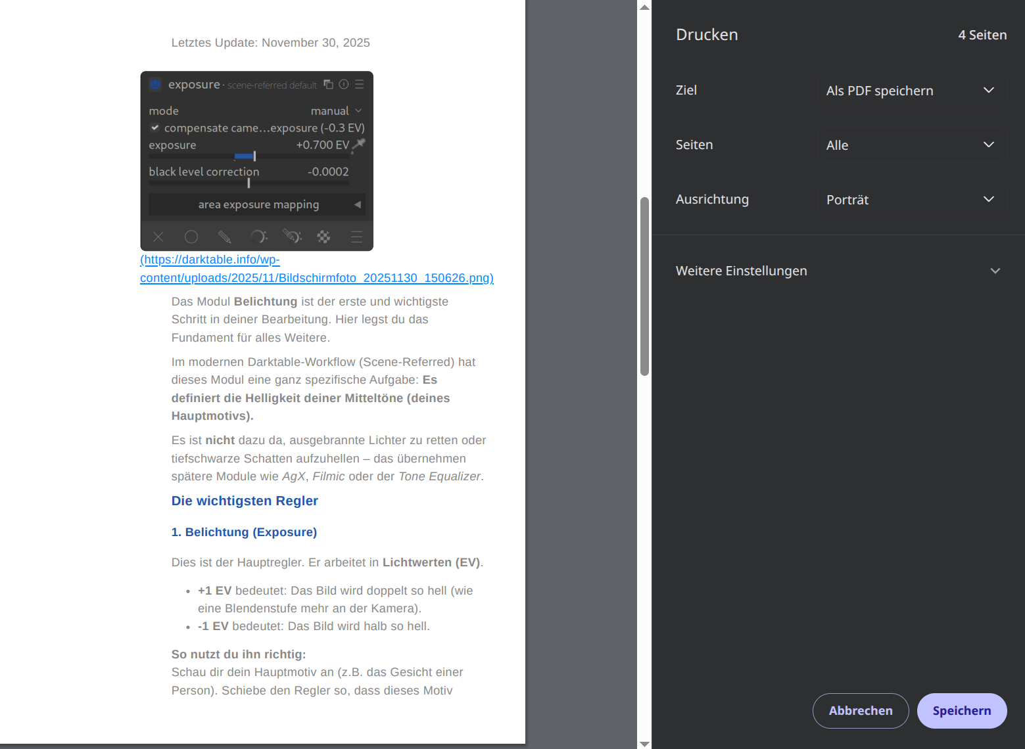Click the drawn mask pencil icon in the exposure module

(224, 237)
